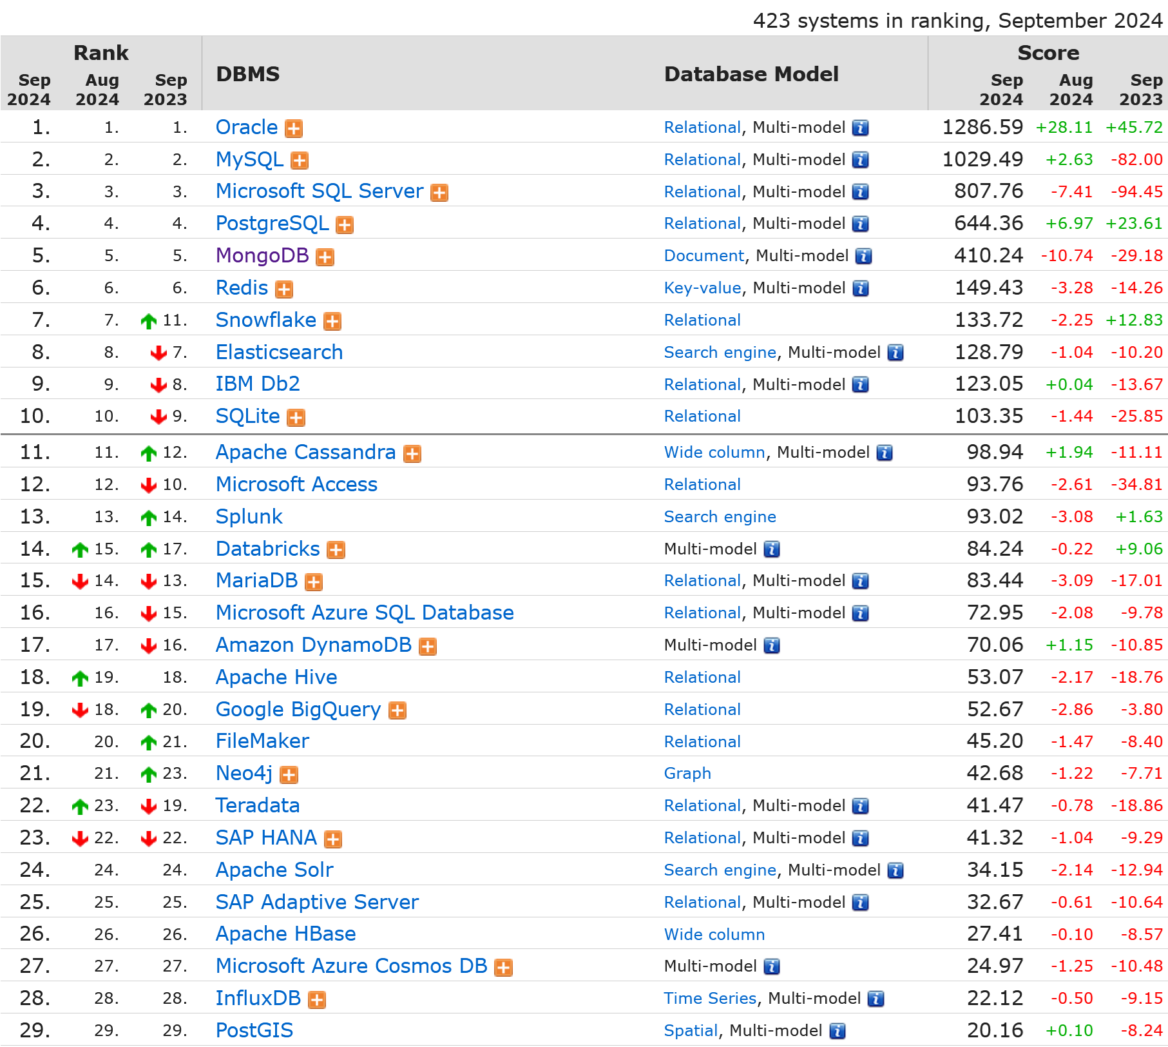
Task: Open the Microsoft SQL Server page
Action: 320,191
